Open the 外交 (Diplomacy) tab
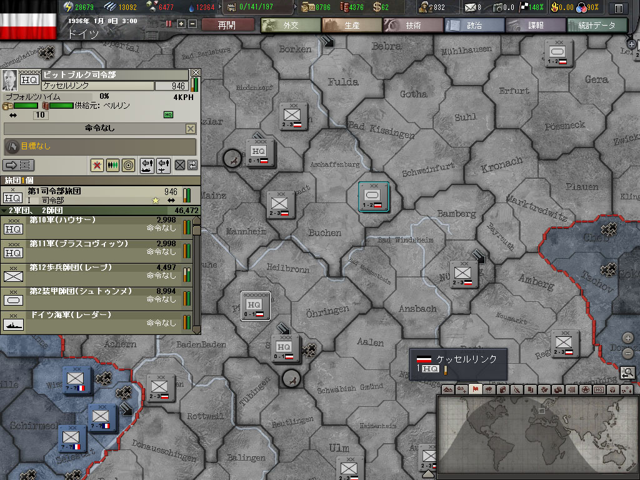 [291, 25]
